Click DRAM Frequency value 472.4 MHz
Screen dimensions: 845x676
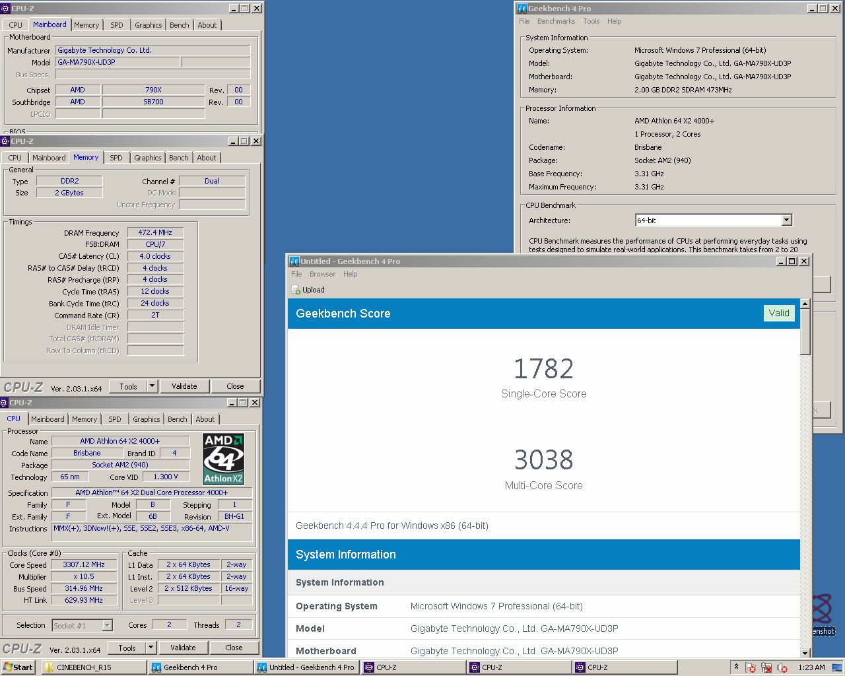(155, 232)
